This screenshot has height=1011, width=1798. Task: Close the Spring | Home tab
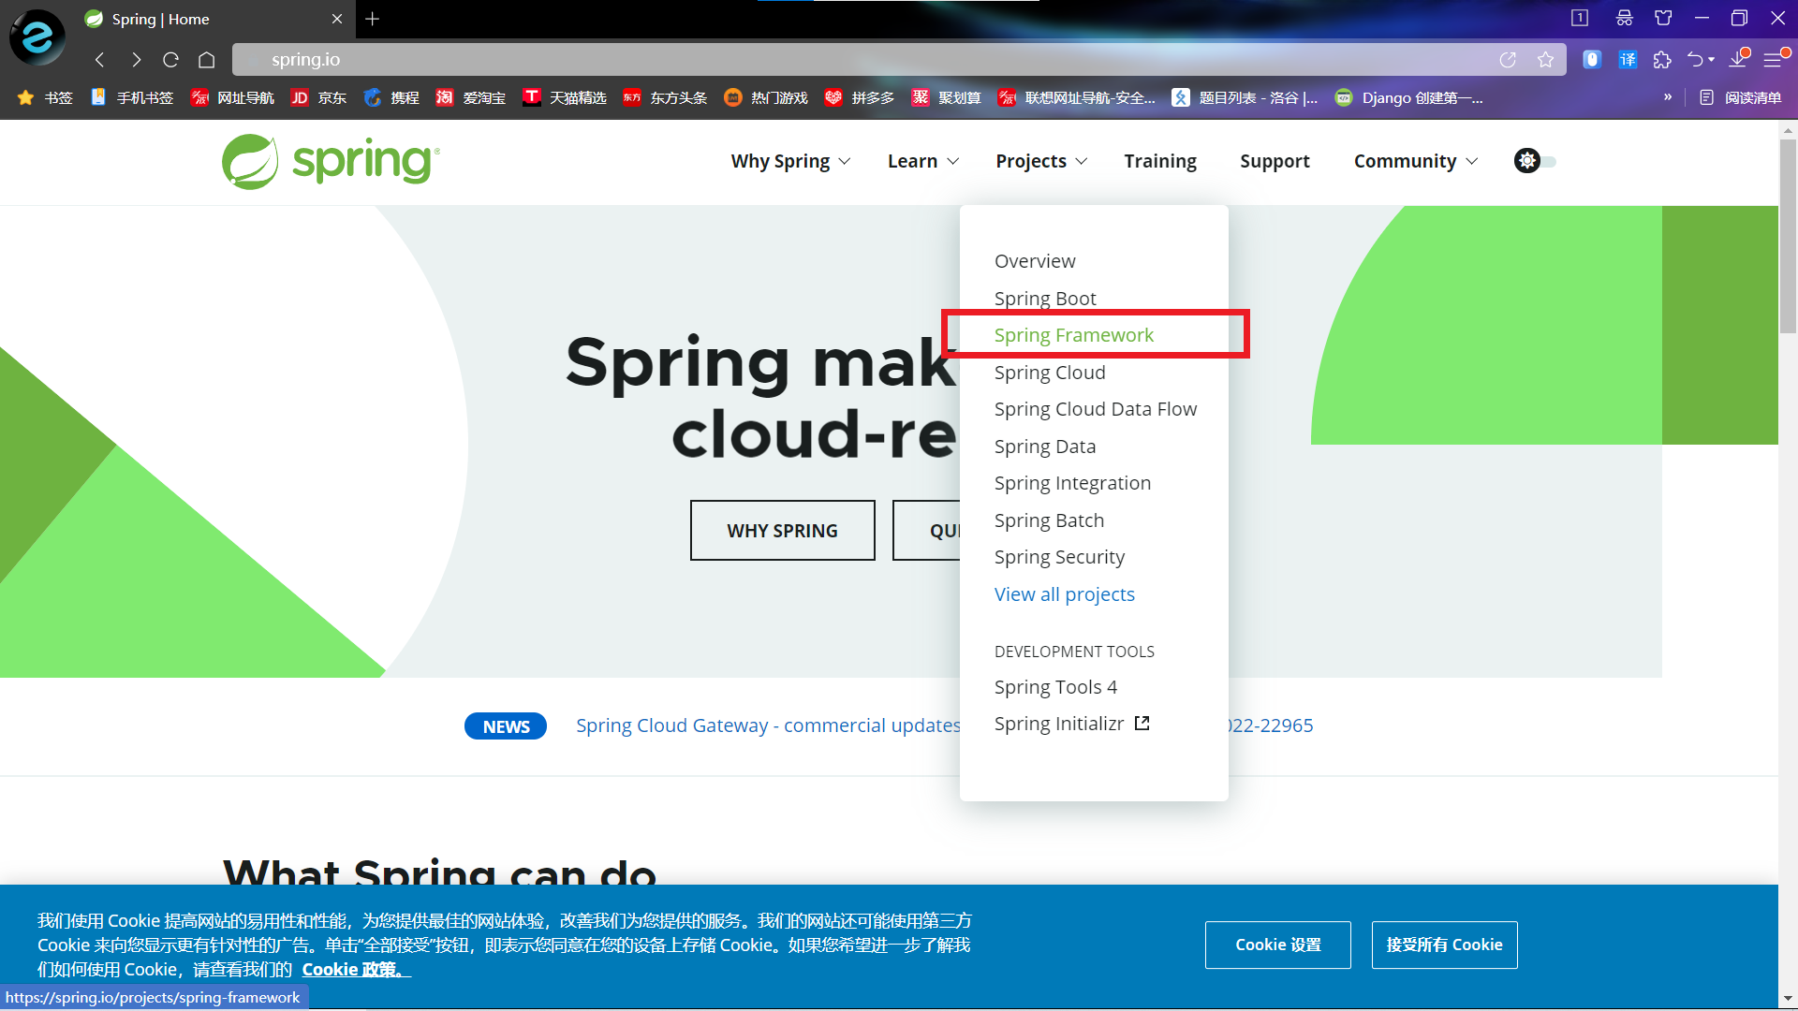pos(337,19)
